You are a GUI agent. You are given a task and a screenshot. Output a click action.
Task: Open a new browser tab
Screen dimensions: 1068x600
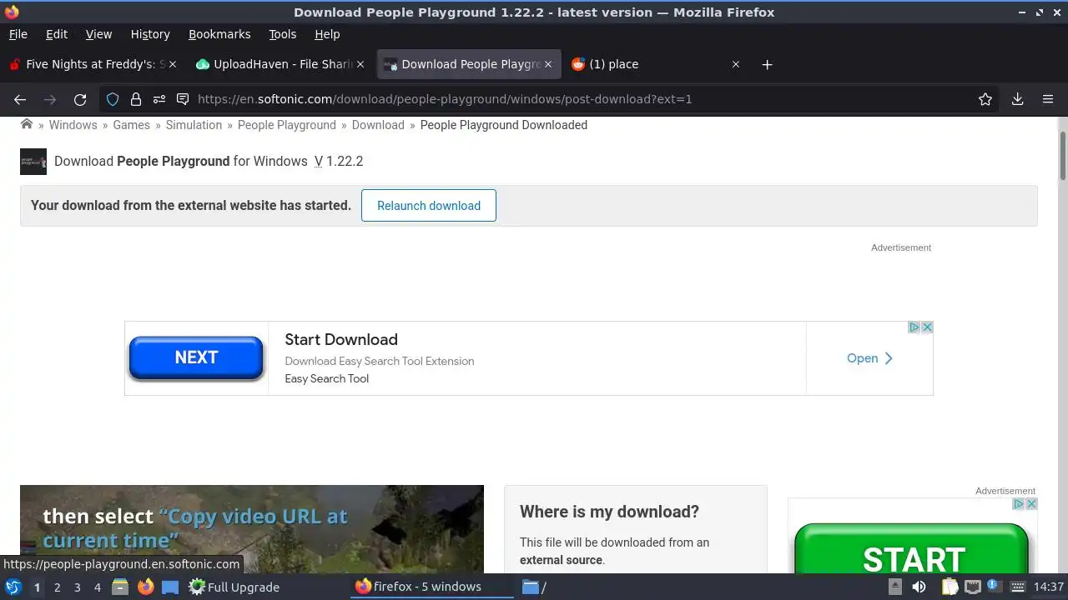(x=767, y=64)
